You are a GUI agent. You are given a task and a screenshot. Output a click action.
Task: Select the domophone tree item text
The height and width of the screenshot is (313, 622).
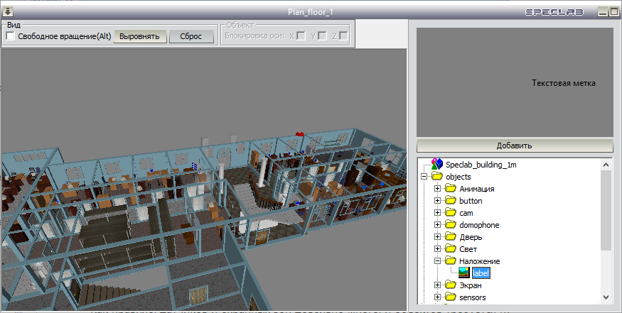(x=479, y=225)
